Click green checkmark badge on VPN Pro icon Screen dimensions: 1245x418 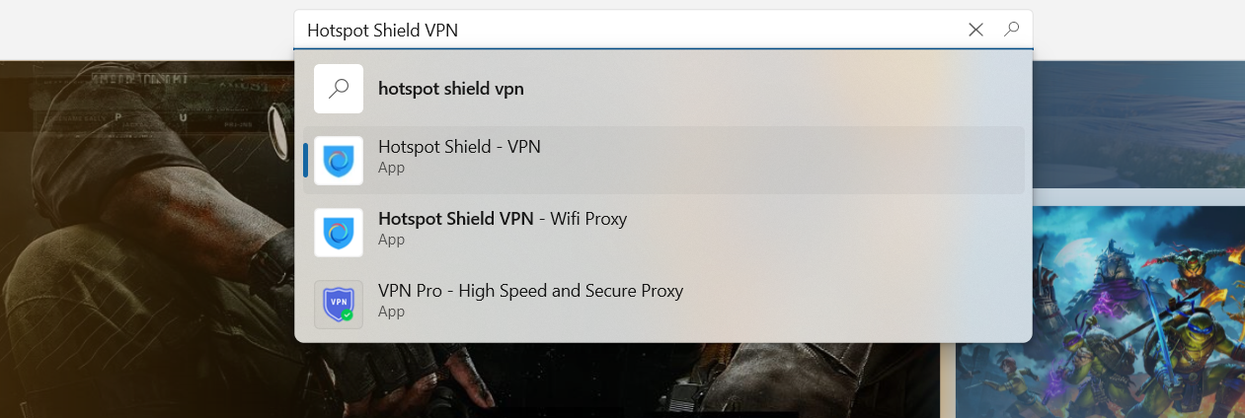[348, 314]
